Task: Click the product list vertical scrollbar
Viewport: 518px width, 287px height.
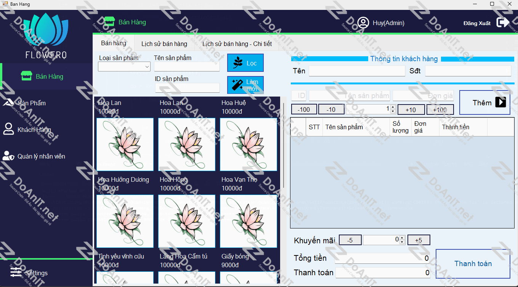Action: pyautogui.click(x=283, y=144)
